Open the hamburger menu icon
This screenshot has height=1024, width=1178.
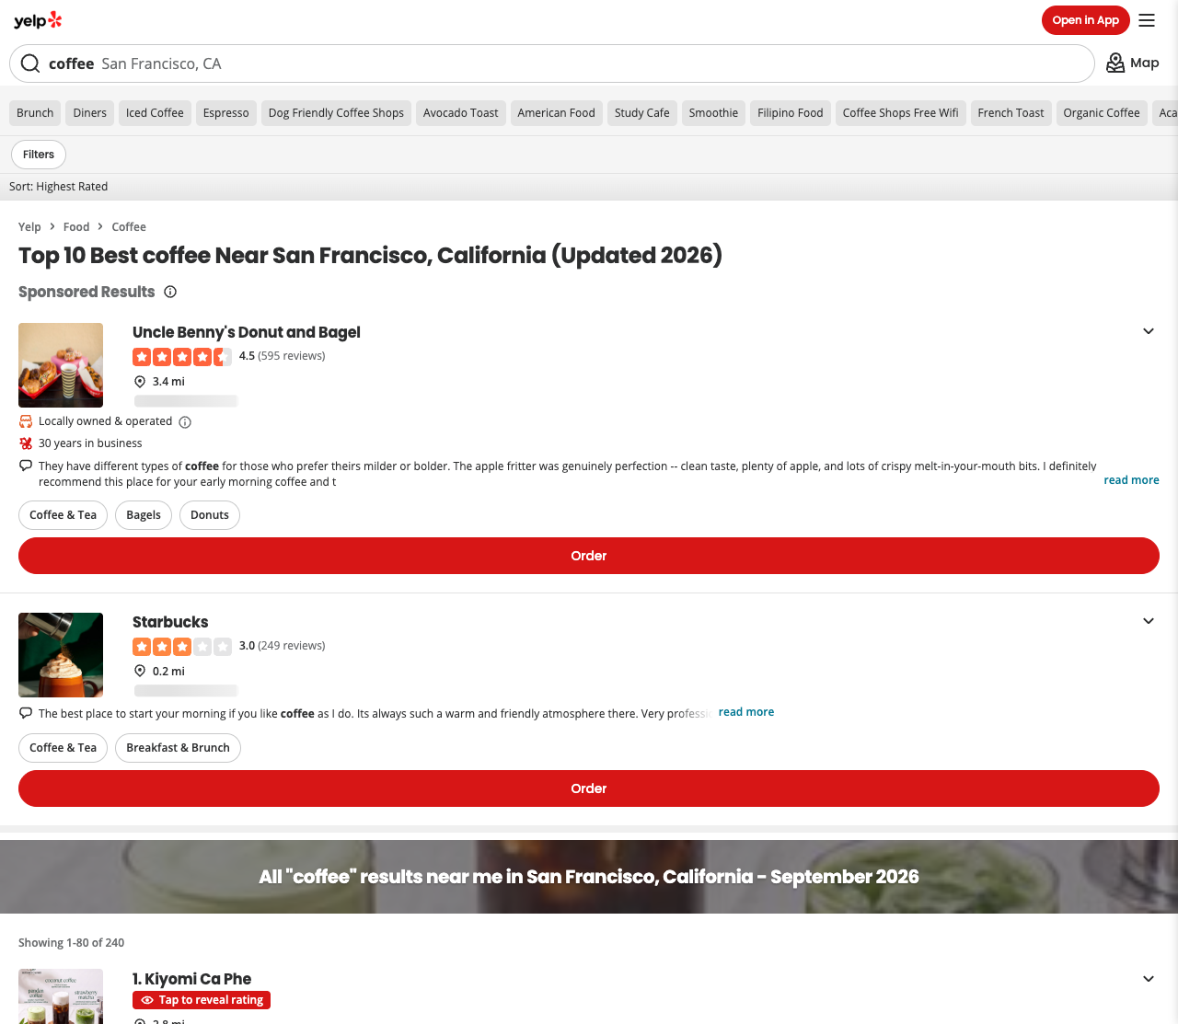coord(1147,20)
